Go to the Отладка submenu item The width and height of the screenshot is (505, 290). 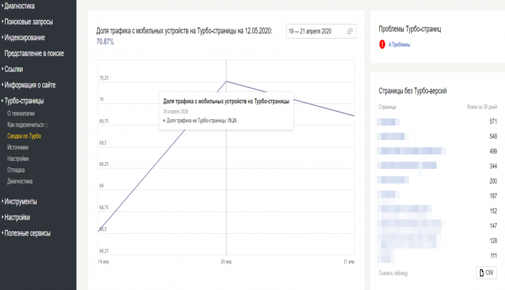pyautogui.click(x=16, y=170)
